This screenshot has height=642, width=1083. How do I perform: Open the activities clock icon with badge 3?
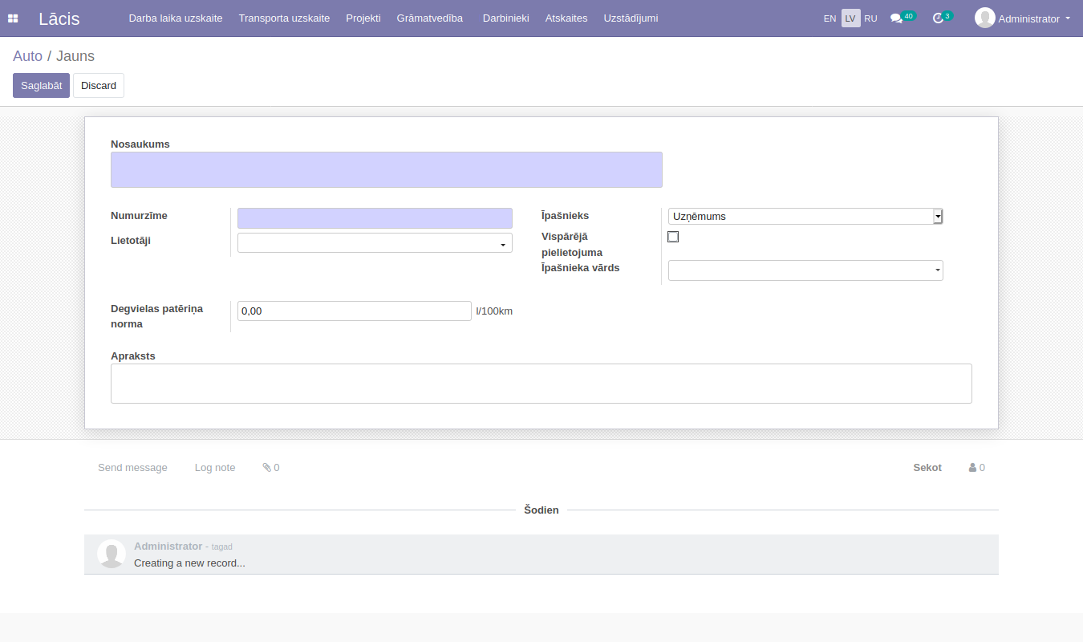[937, 18]
